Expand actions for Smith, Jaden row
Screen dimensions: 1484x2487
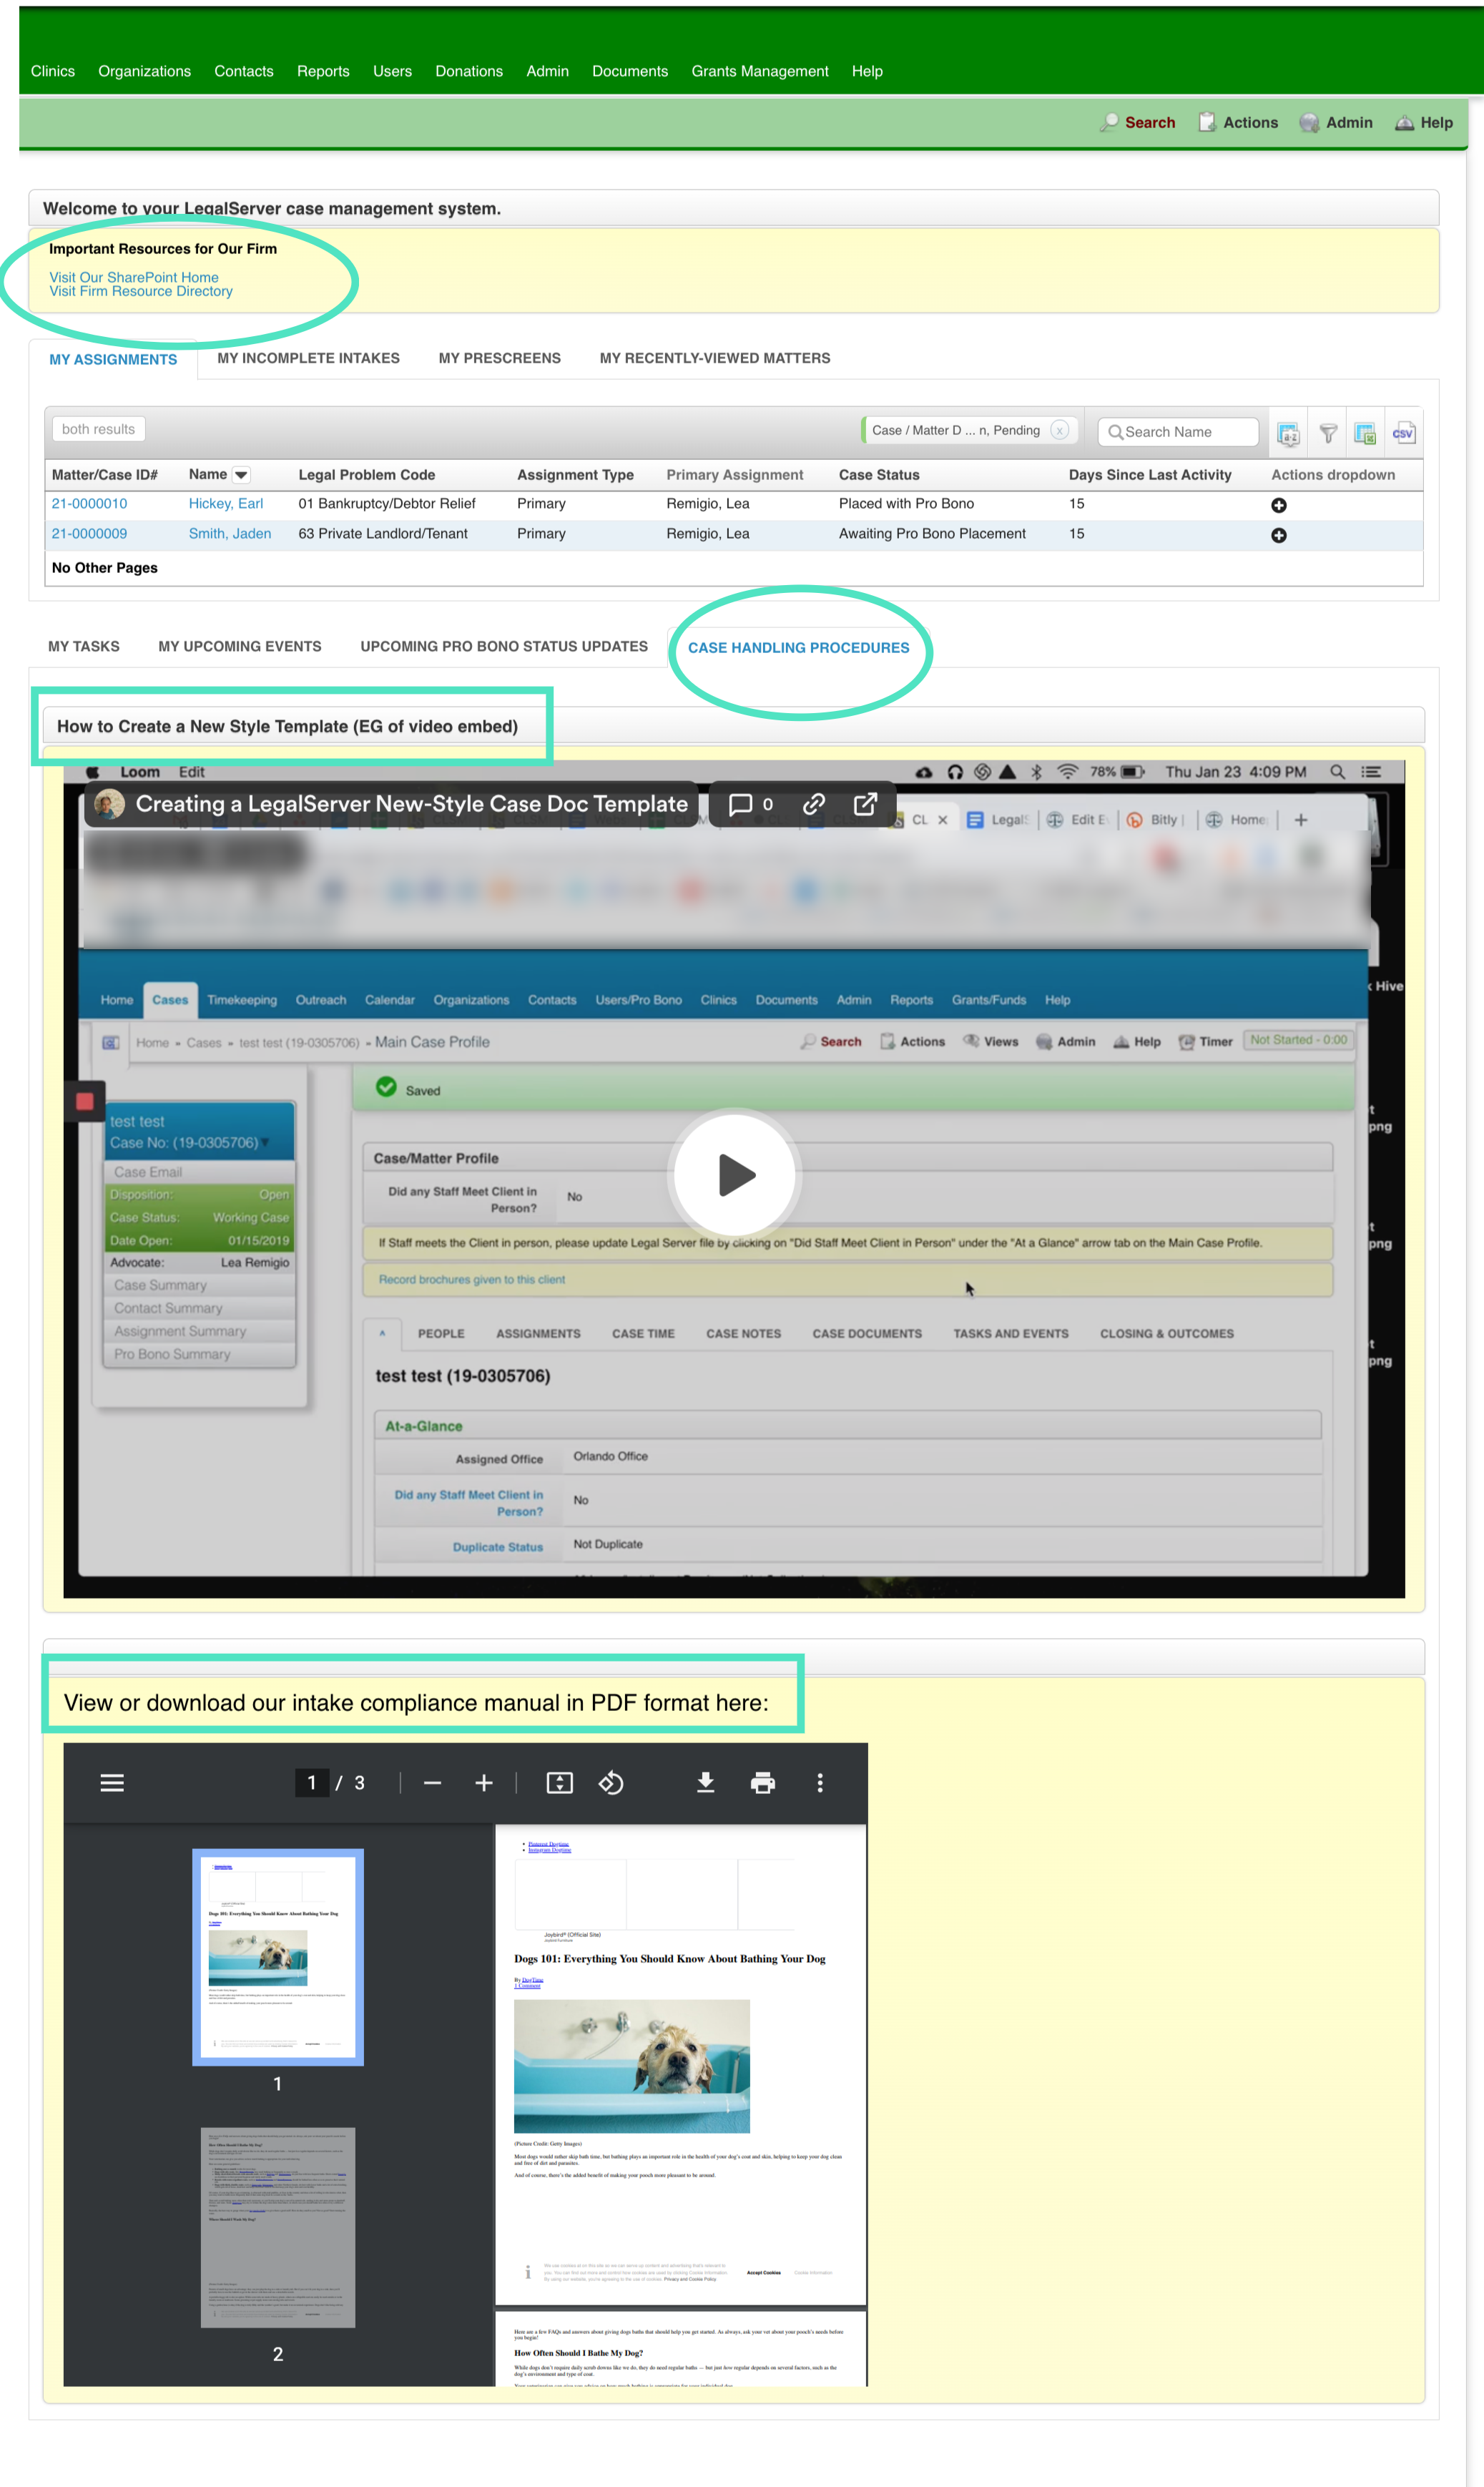point(1278,535)
